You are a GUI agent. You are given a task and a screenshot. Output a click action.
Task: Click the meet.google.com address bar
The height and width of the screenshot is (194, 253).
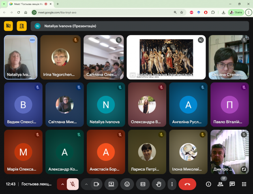[x=101, y=12]
